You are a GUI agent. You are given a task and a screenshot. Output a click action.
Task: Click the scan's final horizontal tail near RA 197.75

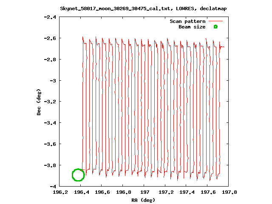point(222,47)
